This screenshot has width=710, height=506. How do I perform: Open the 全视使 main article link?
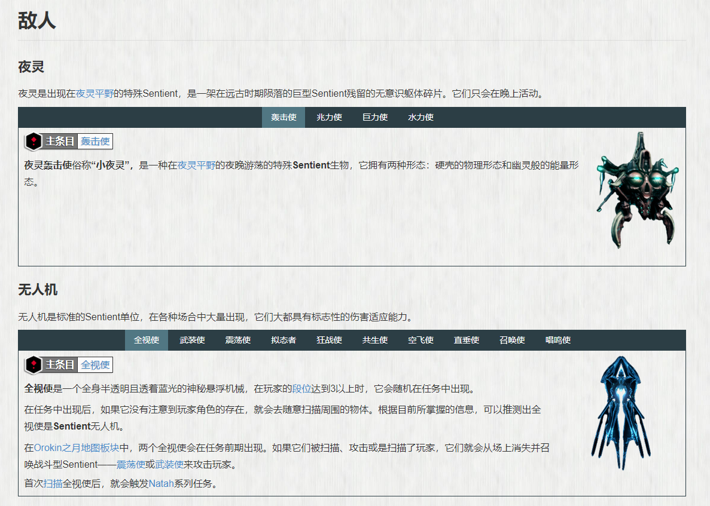click(95, 365)
